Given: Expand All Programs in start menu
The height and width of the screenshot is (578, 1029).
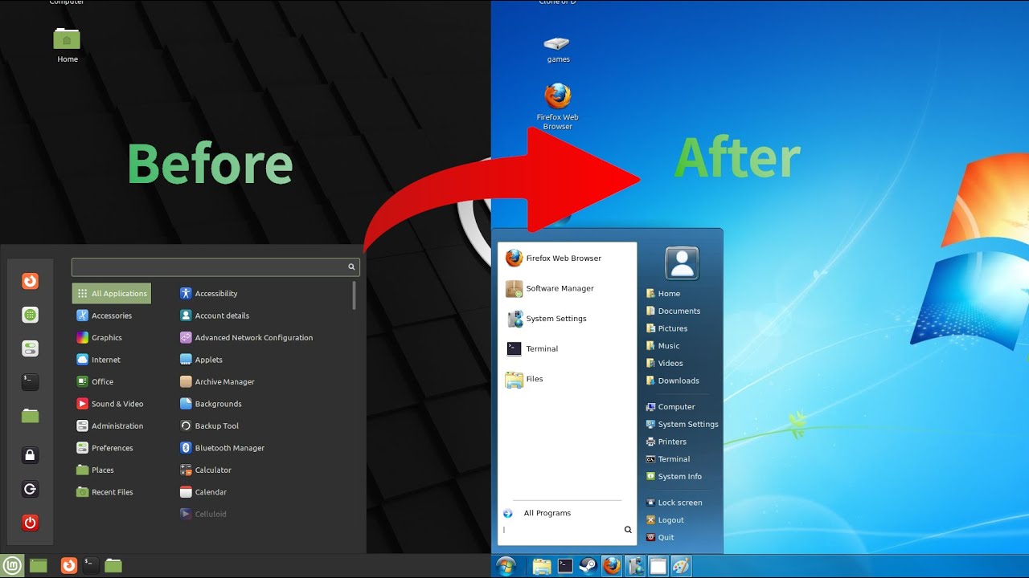Looking at the screenshot, I should (537, 513).
